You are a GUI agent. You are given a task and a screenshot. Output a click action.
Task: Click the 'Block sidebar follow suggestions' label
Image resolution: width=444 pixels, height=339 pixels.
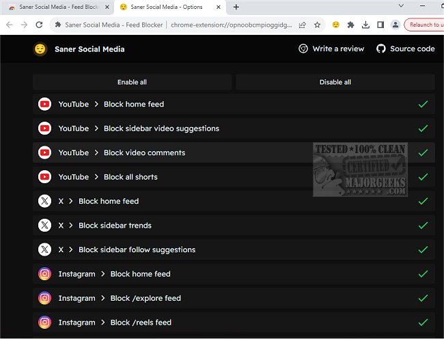click(x=137, y=249)
